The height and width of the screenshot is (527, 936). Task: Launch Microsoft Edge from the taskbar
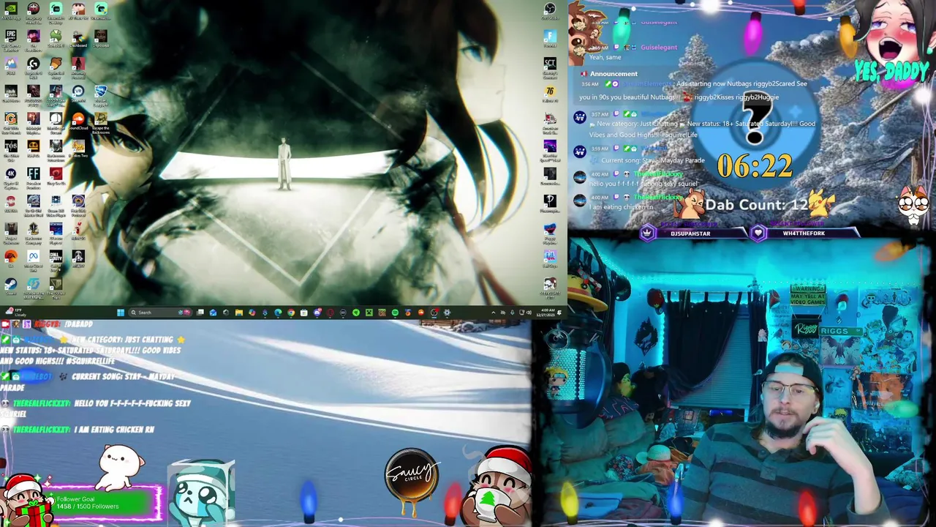(x=278, y=313)
